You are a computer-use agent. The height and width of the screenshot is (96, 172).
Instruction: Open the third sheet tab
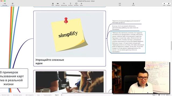click(x=30, y=95)
